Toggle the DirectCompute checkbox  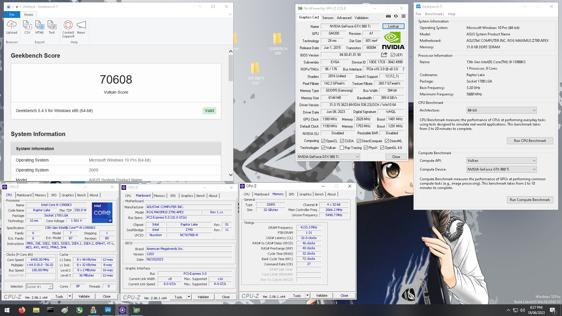pyautogui.click(x=359, y=141)
